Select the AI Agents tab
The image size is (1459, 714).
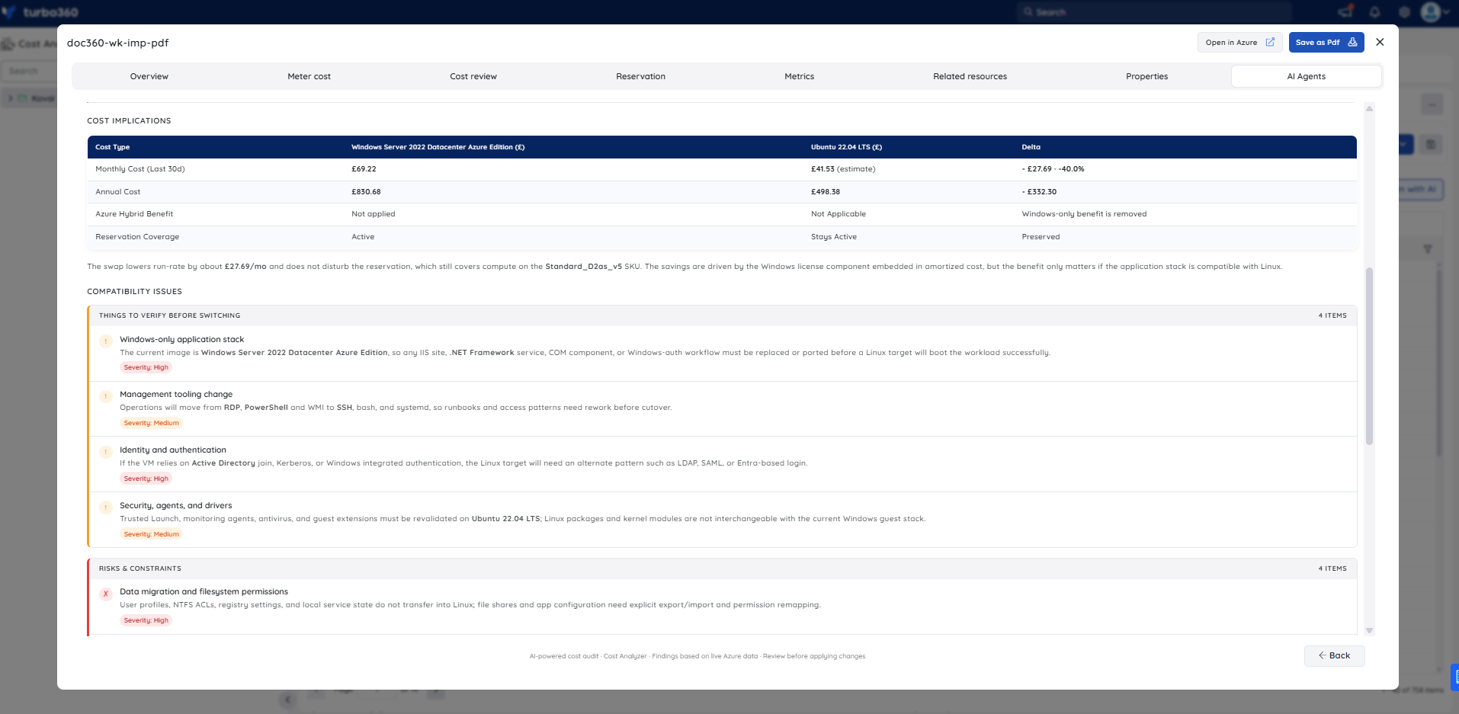click(x=1307, y=76)
